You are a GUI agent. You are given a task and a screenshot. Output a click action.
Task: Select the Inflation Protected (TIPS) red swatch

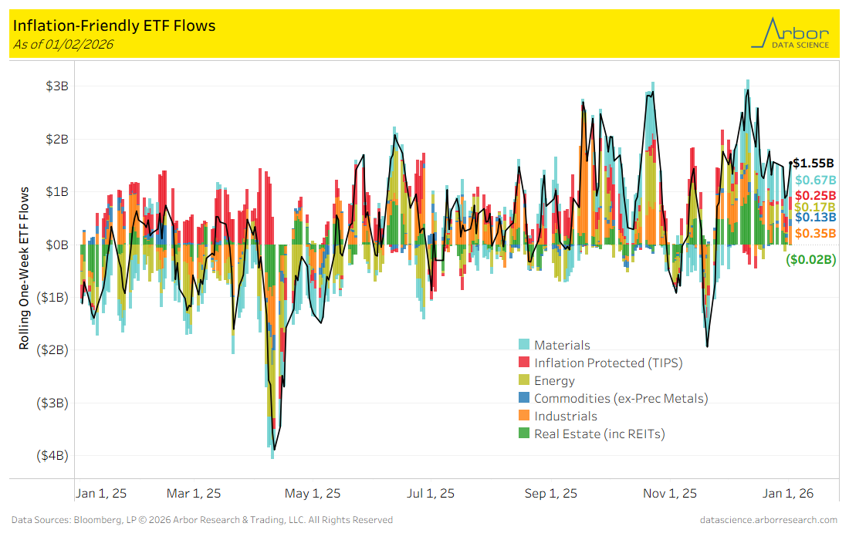tap(524, 363)
